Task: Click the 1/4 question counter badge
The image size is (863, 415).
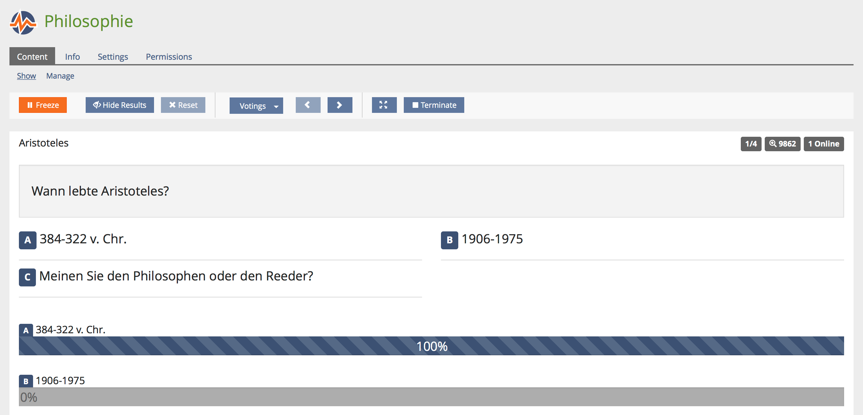Action: 751,144
